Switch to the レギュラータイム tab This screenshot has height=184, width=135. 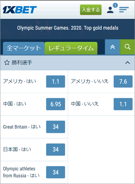(71, 48)
